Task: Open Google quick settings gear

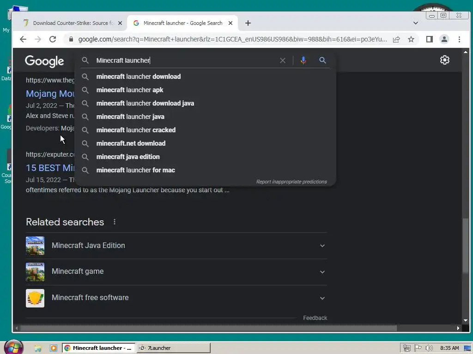Action: pyautogui.click(x=445, y=60)
